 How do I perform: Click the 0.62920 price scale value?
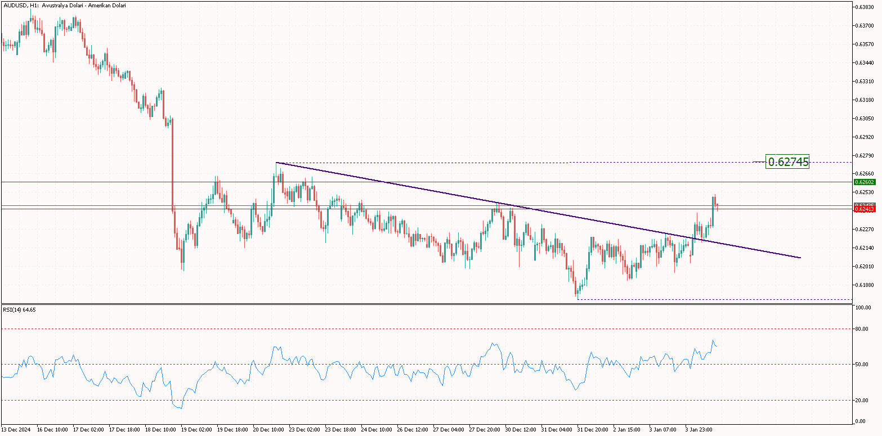tap(865, 137)
